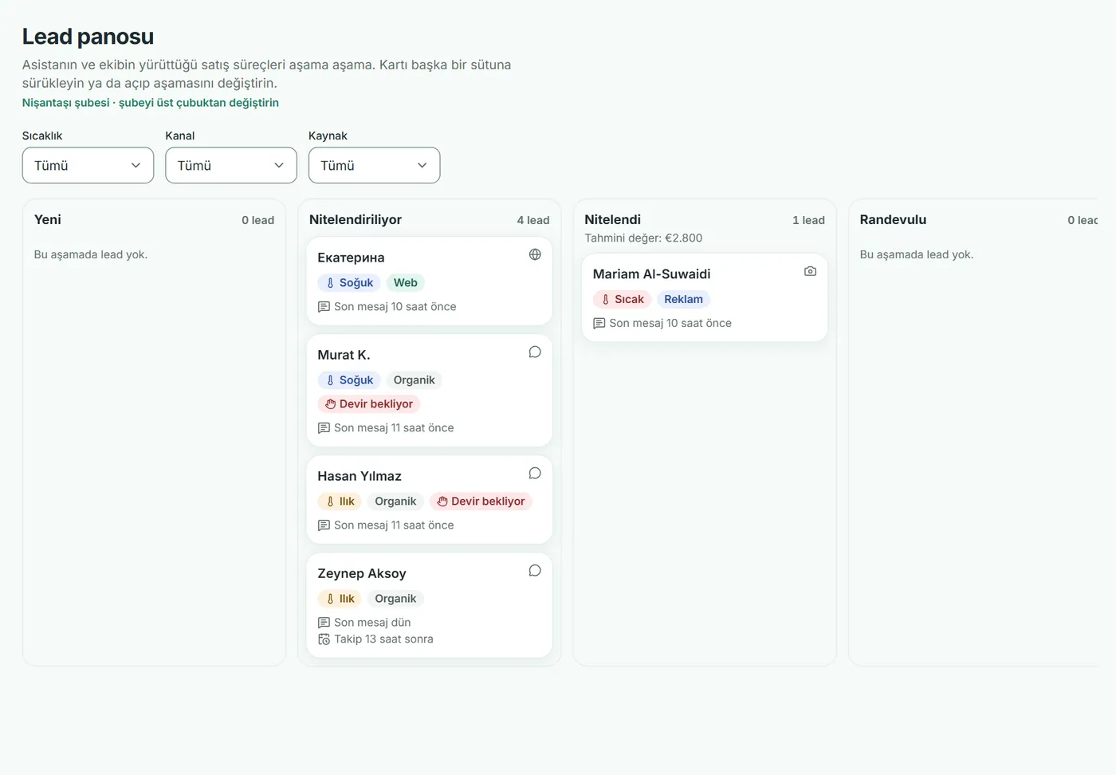1116x775 pixels.
Task: Click the Organik tag on Murat K. card
Action: coord(414,380)
